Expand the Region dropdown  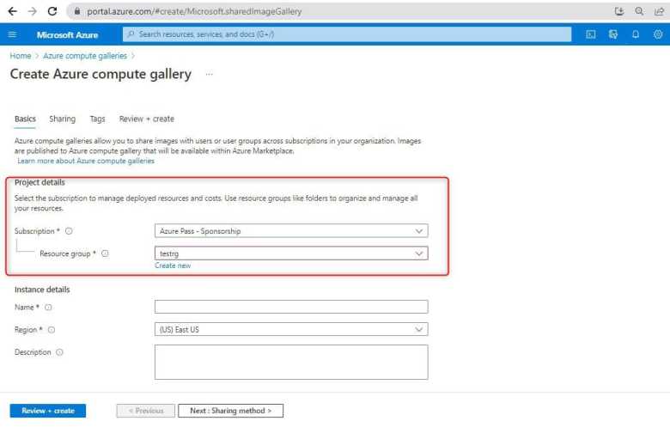(x=291, y=330)
